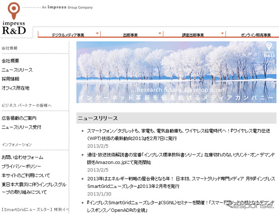Click the インフォメーション sidebar heading
The width and height of the screenshot is (279, 214).
17,144
